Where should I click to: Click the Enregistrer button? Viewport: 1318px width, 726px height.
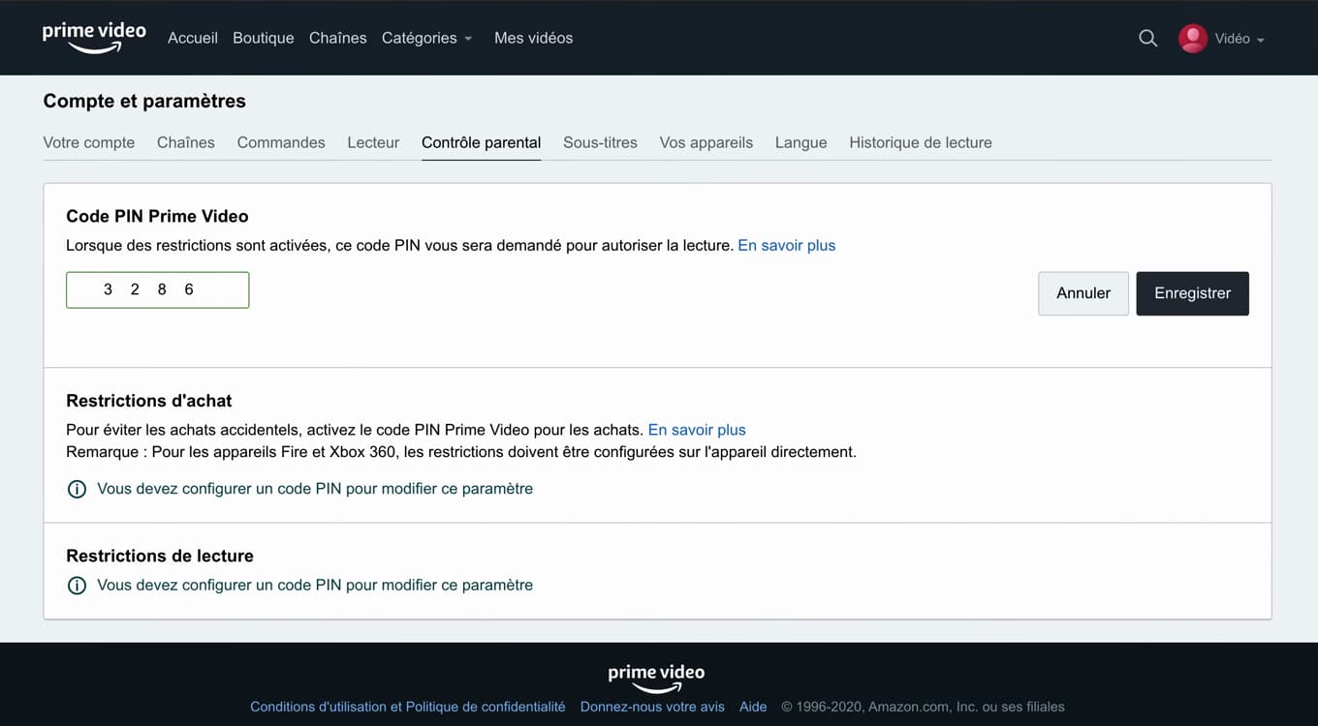tap(1193, 293)
